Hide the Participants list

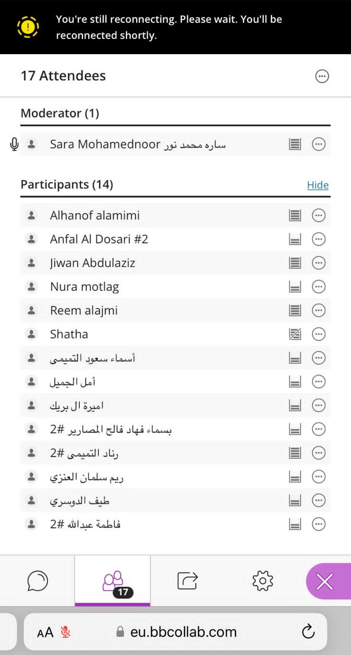click(x=318, y=185)
